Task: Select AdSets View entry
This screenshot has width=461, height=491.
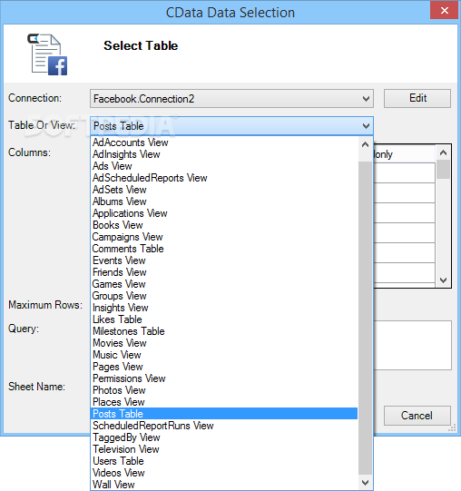Action: coord(224,190)
